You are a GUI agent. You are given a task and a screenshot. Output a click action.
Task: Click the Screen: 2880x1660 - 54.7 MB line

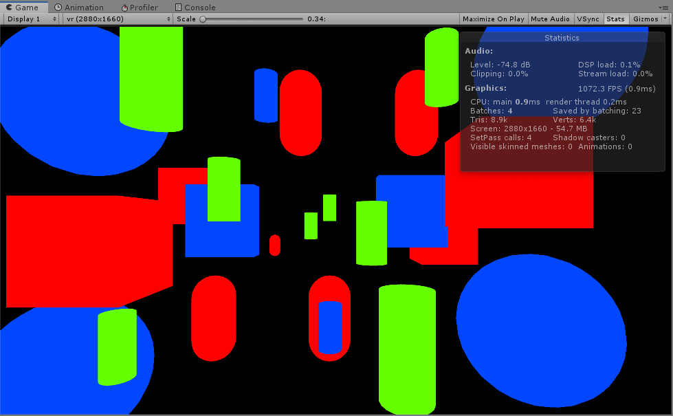(x=529, y=129)
